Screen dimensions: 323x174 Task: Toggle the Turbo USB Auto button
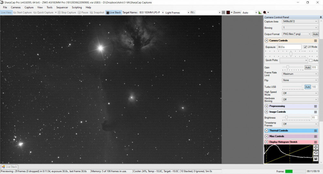[307, 87]
